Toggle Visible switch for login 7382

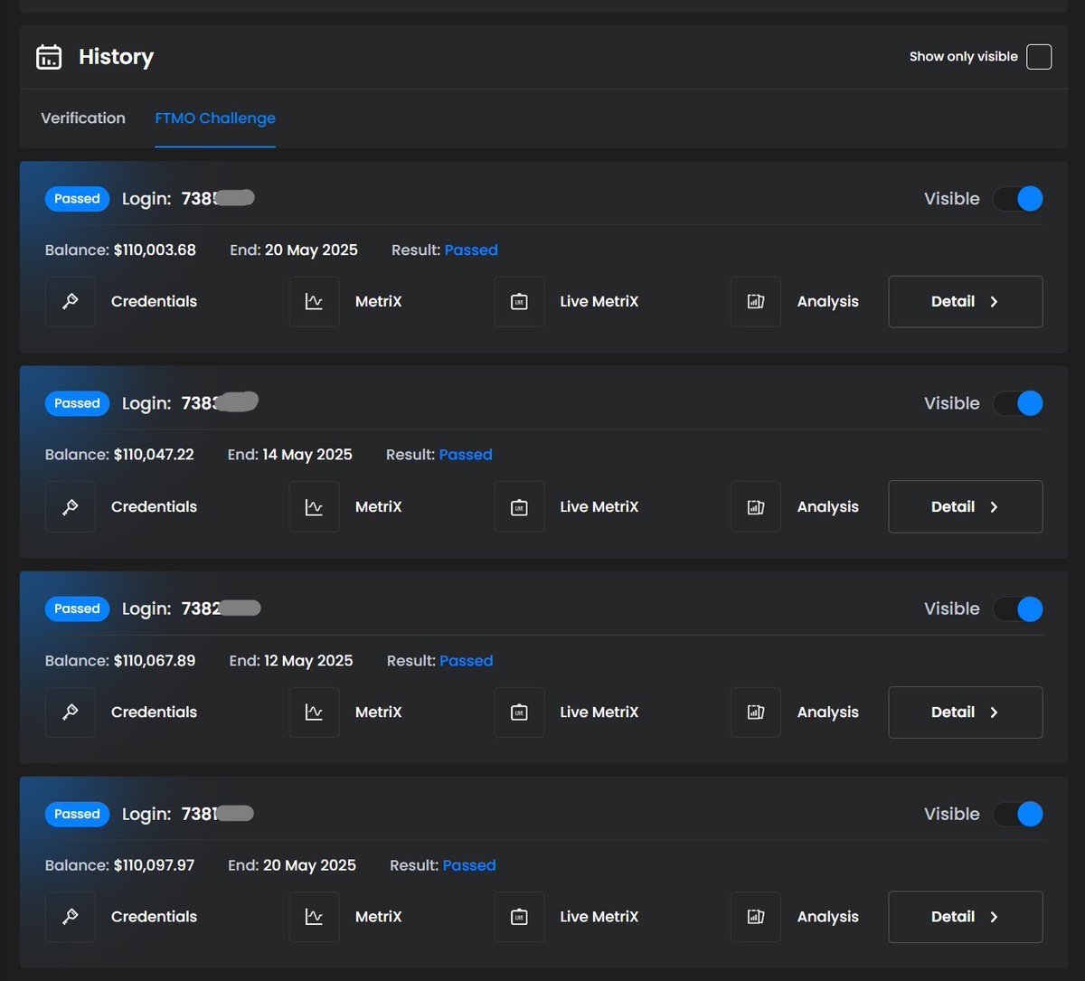point(1018,609)
